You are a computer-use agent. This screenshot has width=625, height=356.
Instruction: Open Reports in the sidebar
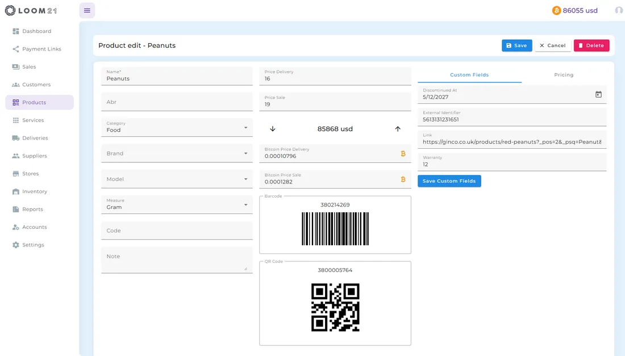click(39, 209)
